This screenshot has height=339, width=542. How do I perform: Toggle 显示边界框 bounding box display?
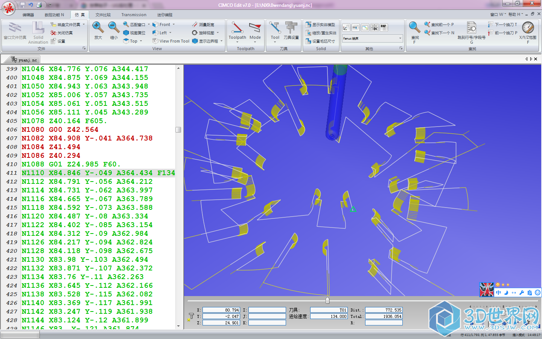[205, 41]
